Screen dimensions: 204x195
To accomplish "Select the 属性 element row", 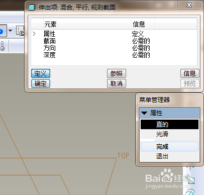I will (114, 34).
